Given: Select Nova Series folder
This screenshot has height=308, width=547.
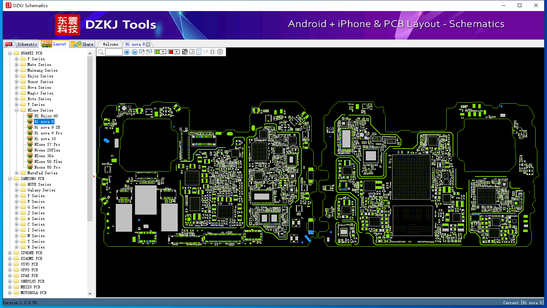Looking at the screenshot, I should tap(39, 87).
